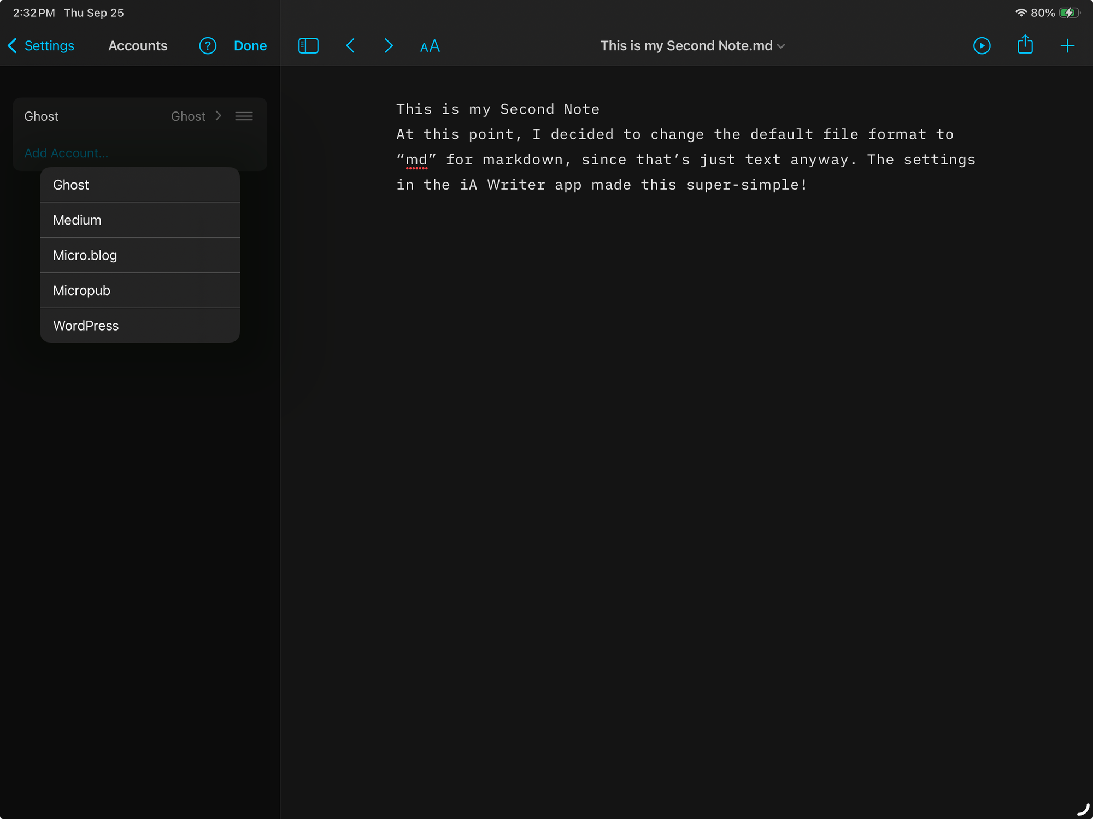The width and height of the screenshot is (1093, 819).
Task: Tap Done to close settings
Action: point(250,46)
